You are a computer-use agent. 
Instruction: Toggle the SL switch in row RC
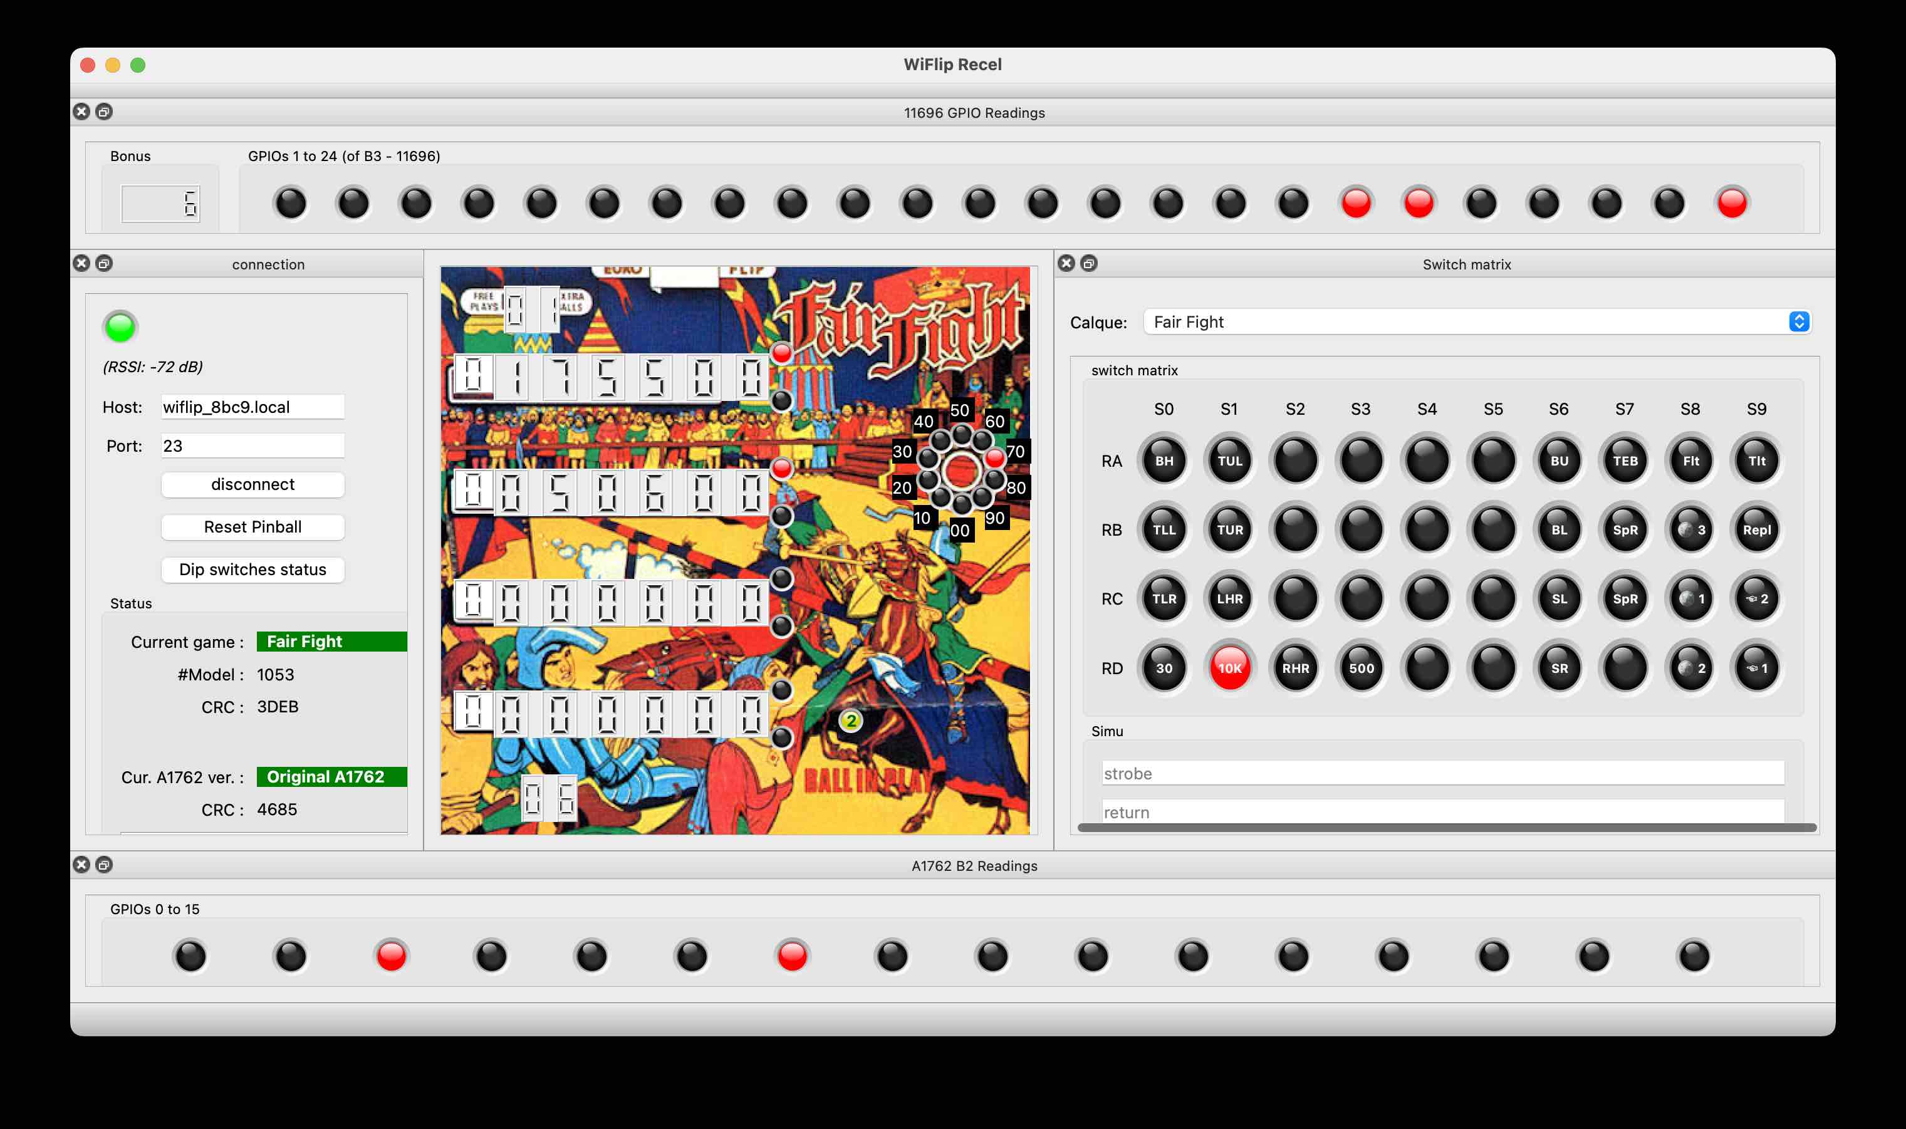[1558, 599]
